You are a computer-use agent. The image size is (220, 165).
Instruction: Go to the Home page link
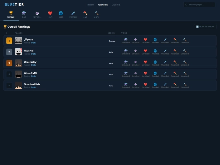pyautogui.click(x=90, y=5)
